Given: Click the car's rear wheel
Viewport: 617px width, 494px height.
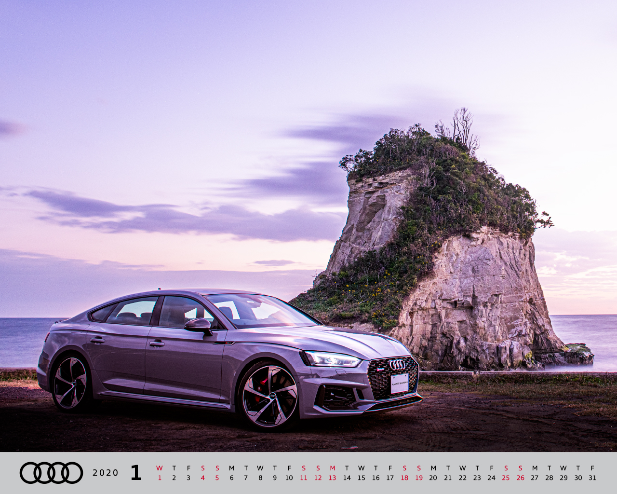Looking at the screenshot, I should tap(70, 383).
